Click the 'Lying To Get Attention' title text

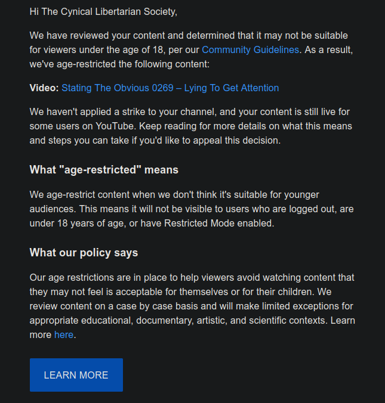pyautogui.click(x=232, y=88)
